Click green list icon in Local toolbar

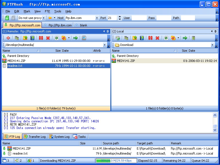click(x=193, y=38)
